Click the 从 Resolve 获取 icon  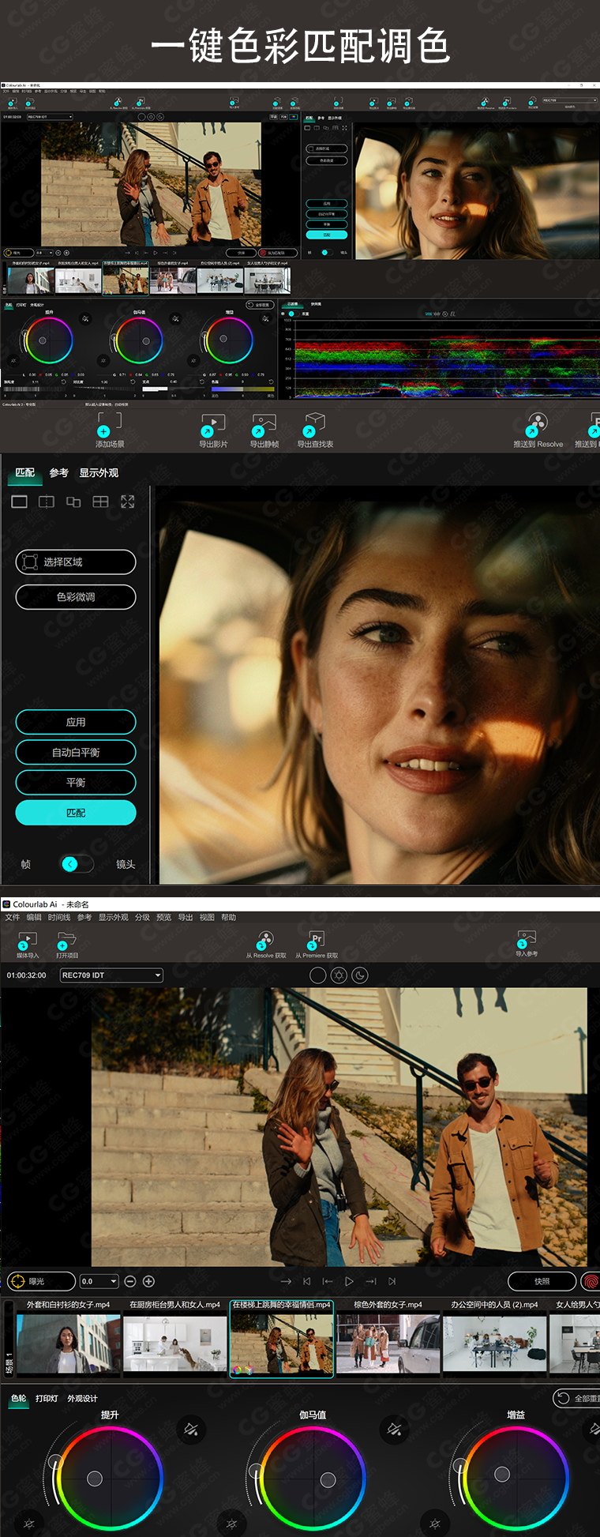[265, 941]
